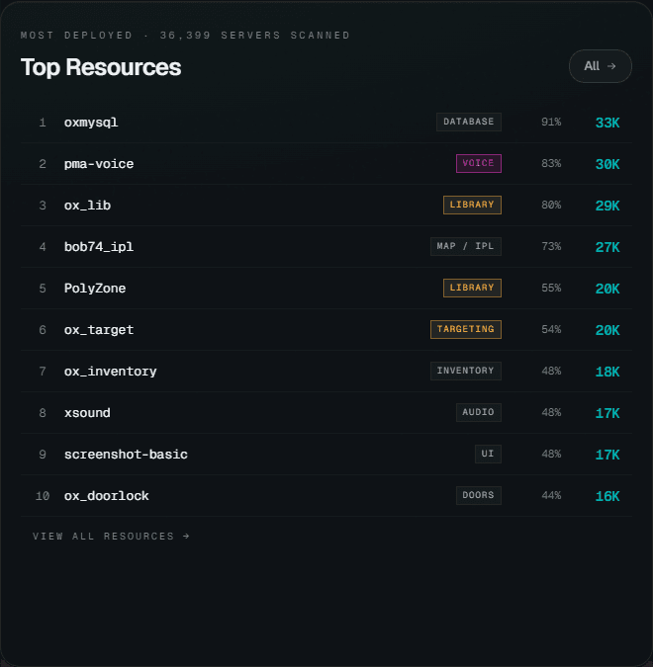Click the 18K count for ox_inventory
Image resolution: width=653 pixels, height=667 pixels.
(607, 372)
